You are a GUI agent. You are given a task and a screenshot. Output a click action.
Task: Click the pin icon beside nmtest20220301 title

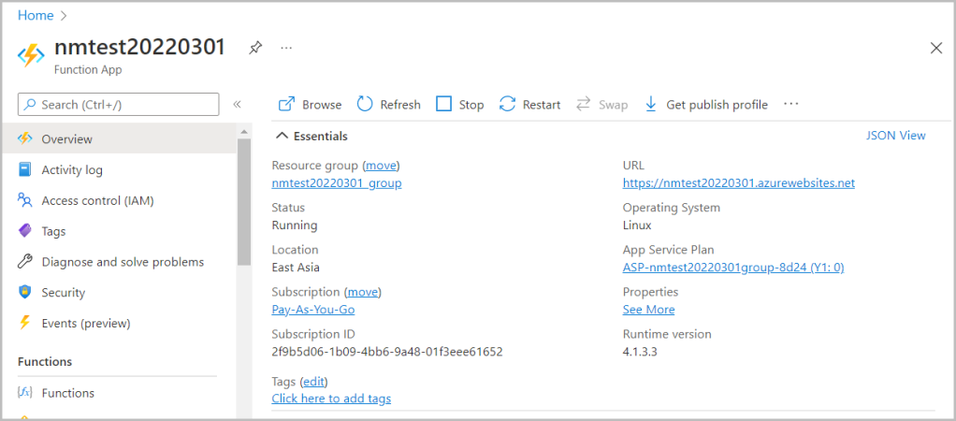(254, 48)
